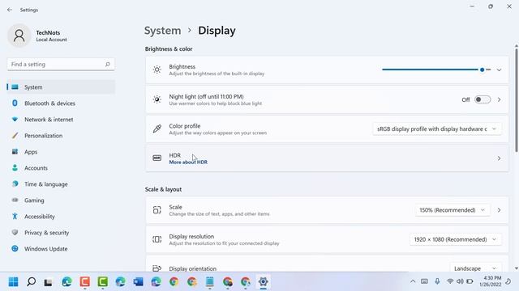Click the Network wifi icon in sidebar
Screen dimensions: 519x291
pos(15,120)
